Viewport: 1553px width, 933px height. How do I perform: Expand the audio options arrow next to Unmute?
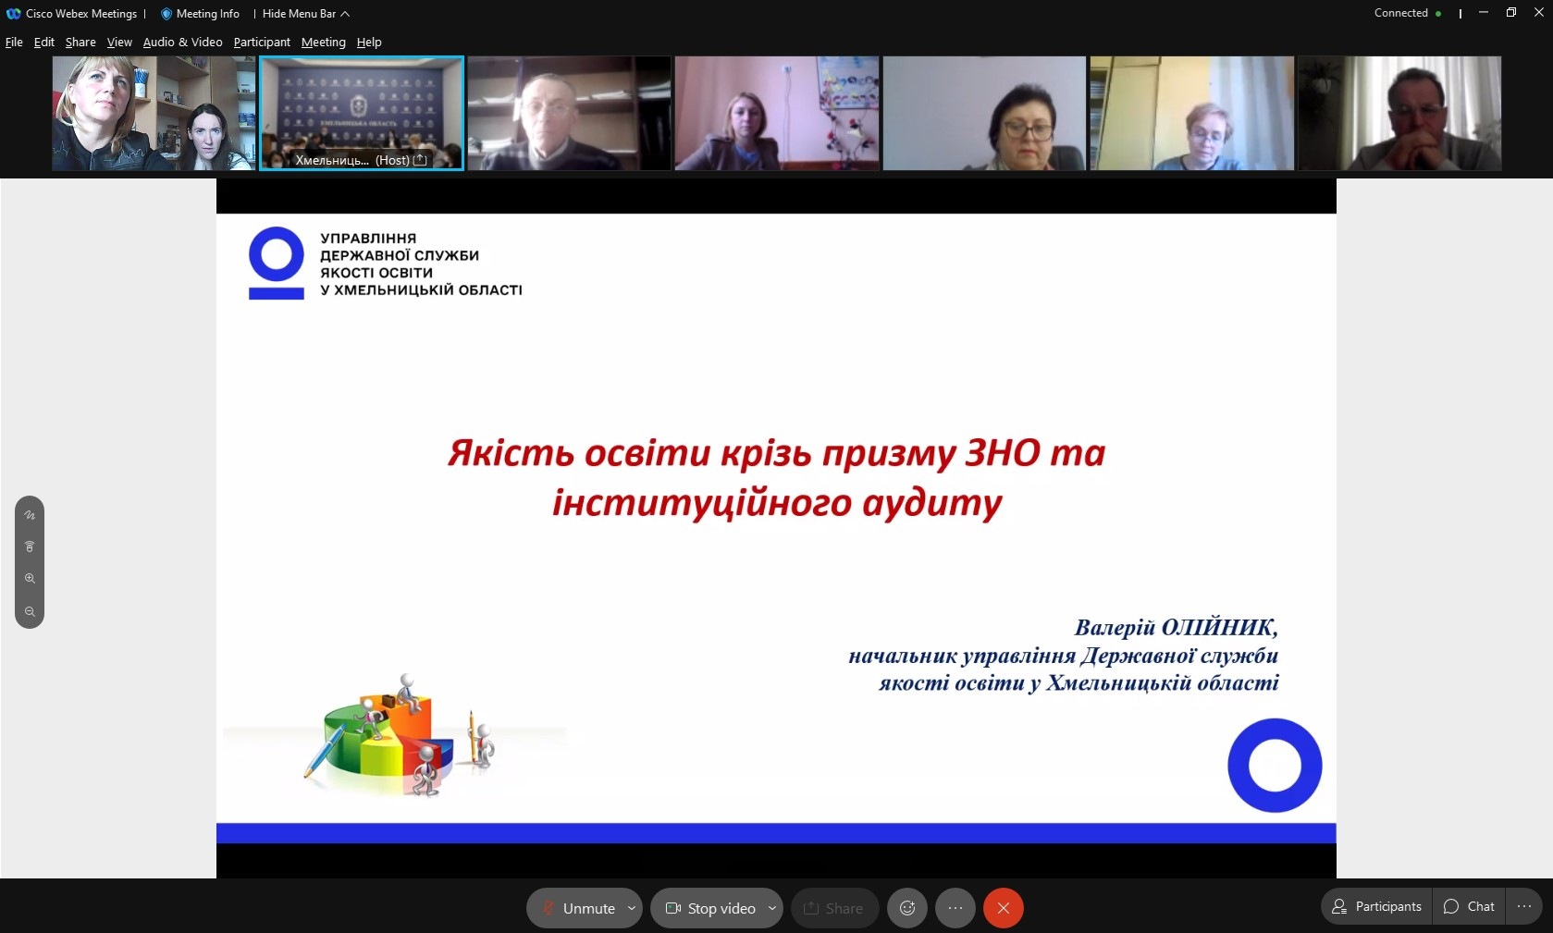click(x=632, y=908)
